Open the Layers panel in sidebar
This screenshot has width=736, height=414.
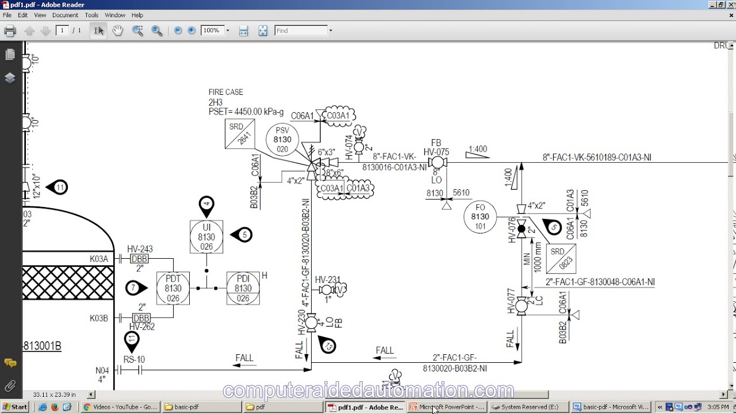pyautogui.click(x=10, y=78)
